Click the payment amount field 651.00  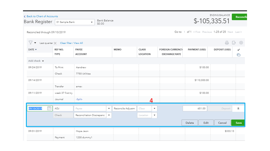195,109
